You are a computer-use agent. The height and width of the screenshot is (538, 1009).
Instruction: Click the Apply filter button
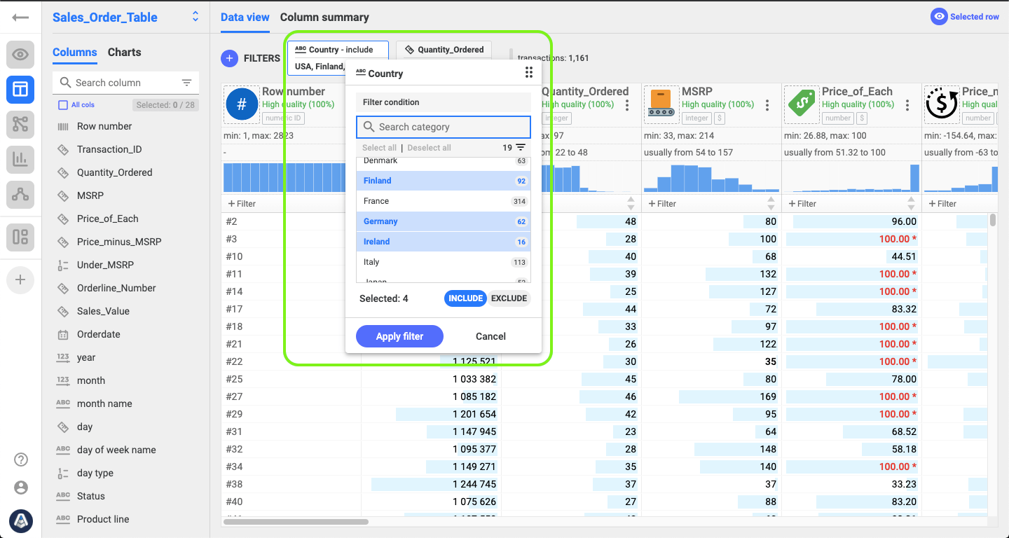399,336
